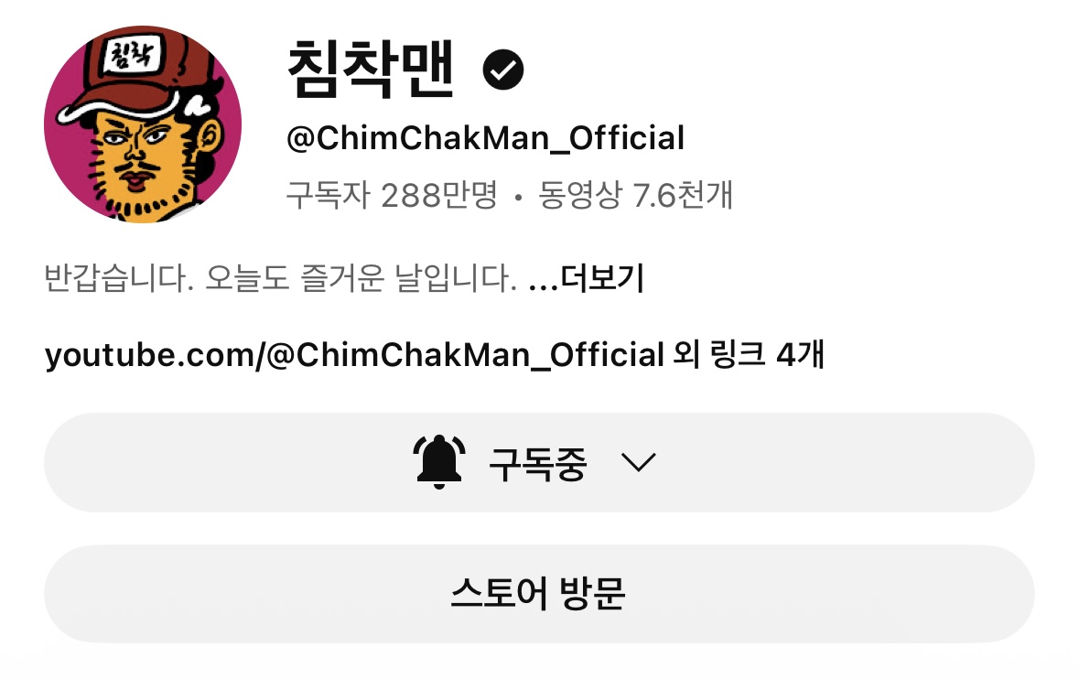Click the 구독중 subscribed label text
The image size is (1079, 679).
[537, 464]
